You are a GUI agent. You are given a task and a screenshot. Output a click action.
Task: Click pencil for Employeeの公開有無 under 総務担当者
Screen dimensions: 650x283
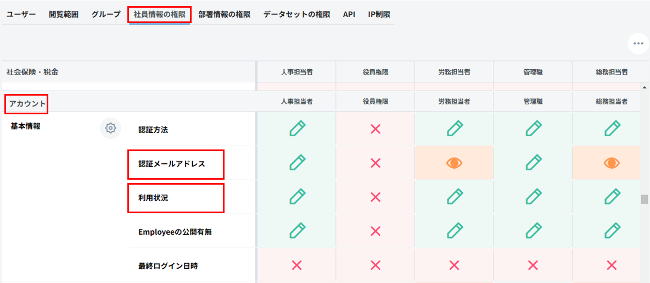tap(612, 231)
